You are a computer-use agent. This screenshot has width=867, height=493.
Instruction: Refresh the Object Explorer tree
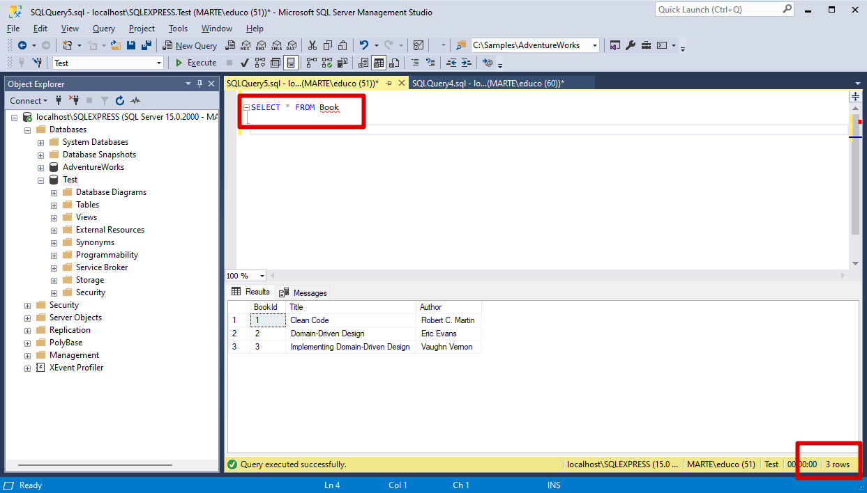120,100
